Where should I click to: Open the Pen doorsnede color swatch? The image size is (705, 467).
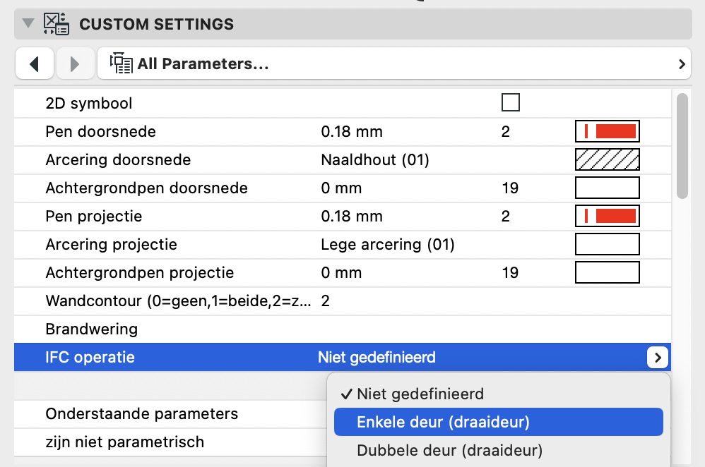point(608,131)
